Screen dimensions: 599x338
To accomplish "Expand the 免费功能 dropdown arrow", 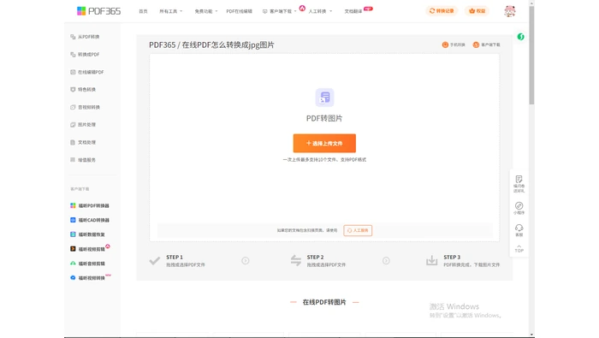I will tap(216, 11).
